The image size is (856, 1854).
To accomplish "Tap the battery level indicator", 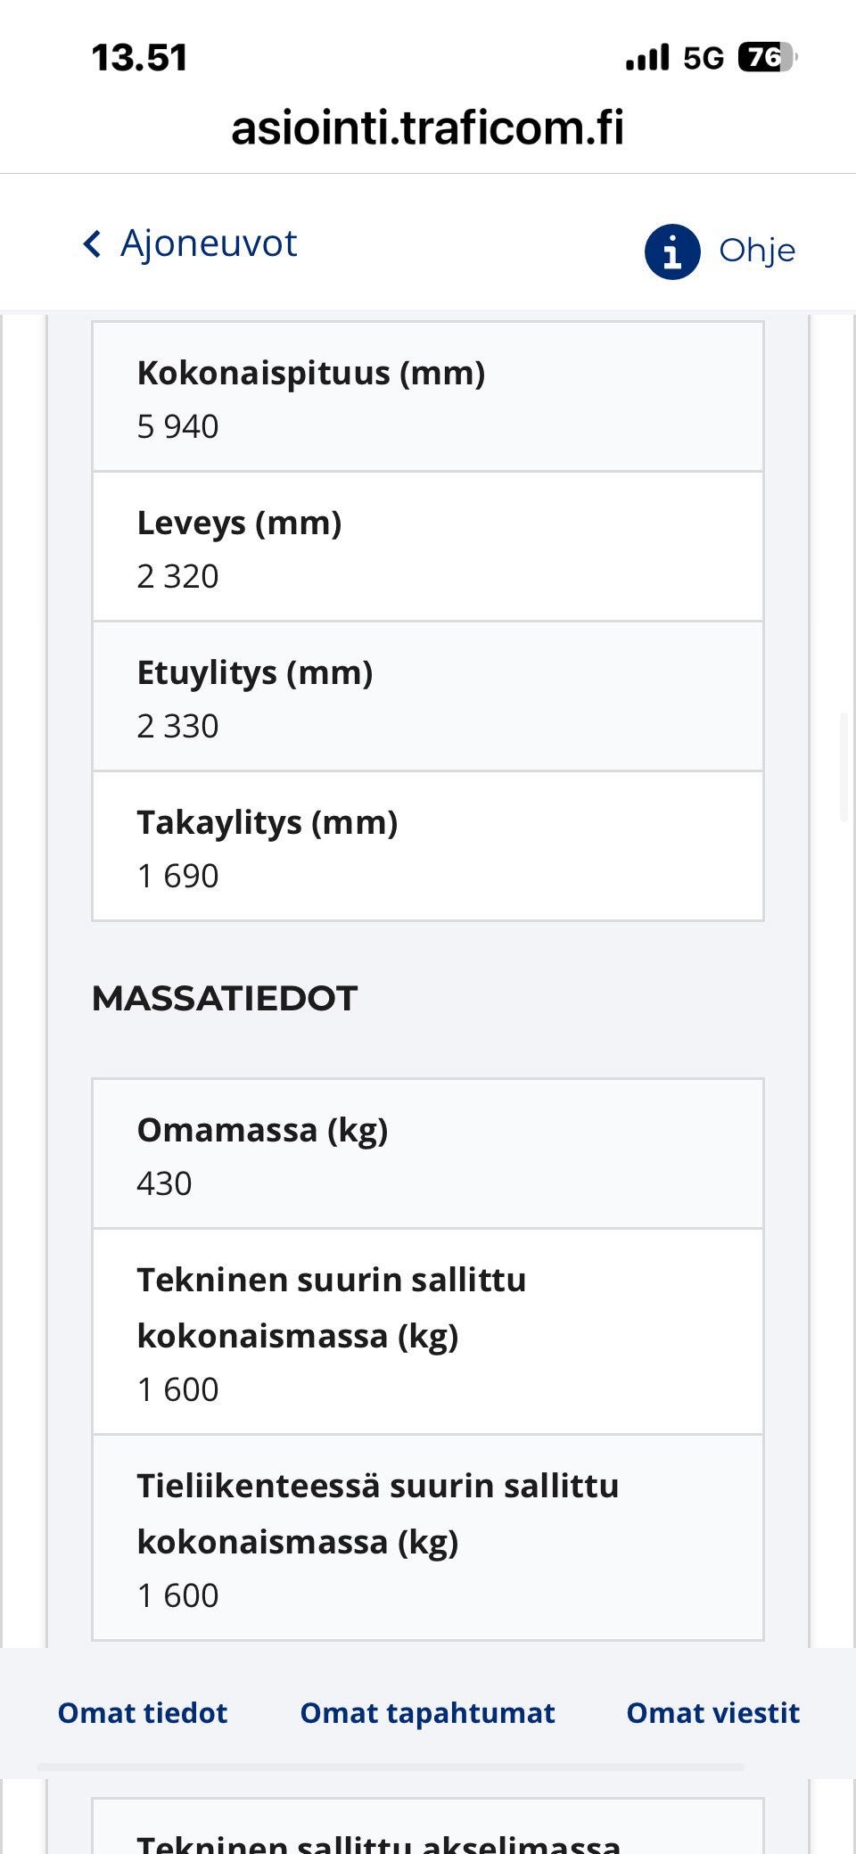I will pos(766,58).
